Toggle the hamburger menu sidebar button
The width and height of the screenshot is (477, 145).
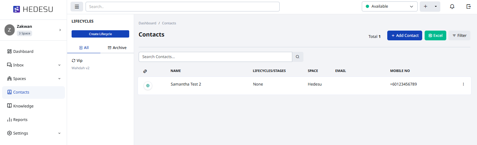pos(77,7)
